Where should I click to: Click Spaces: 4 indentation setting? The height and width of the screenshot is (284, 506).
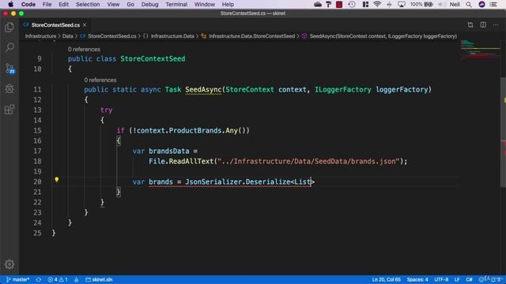[417, 279]
